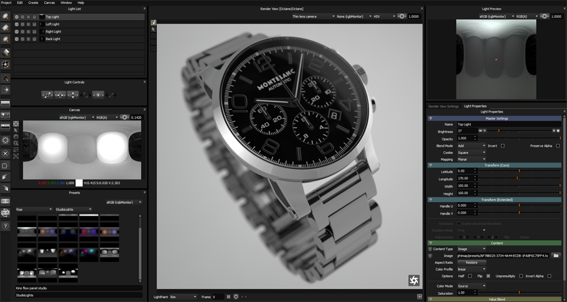The height and width of the screenshot is (302, 567).
Task: Open help via question mark icon
Action: click(x=5, y=226)
